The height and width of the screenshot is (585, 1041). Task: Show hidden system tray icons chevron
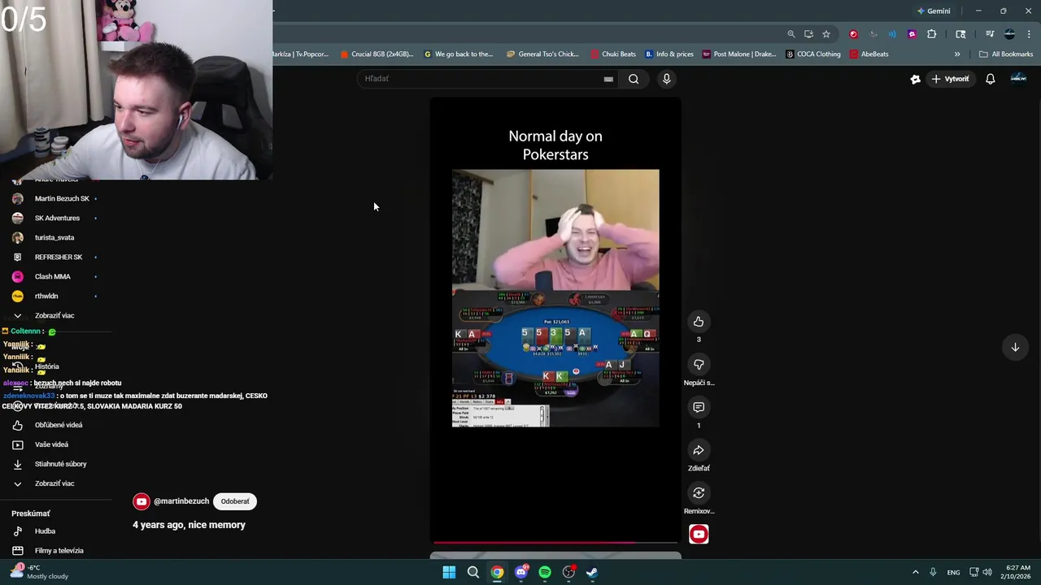pos(915,572)
